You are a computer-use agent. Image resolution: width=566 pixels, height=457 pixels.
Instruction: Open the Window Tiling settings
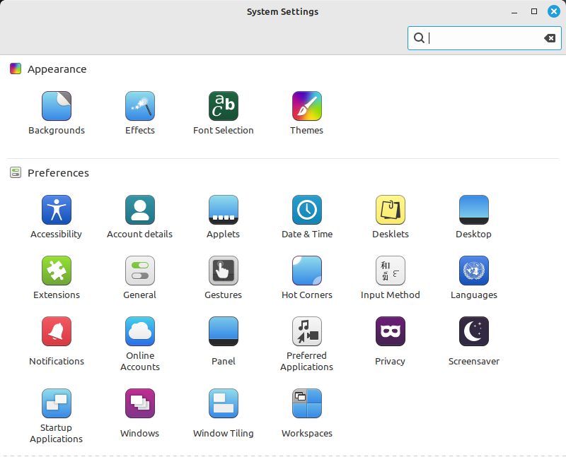click(223, 410)
